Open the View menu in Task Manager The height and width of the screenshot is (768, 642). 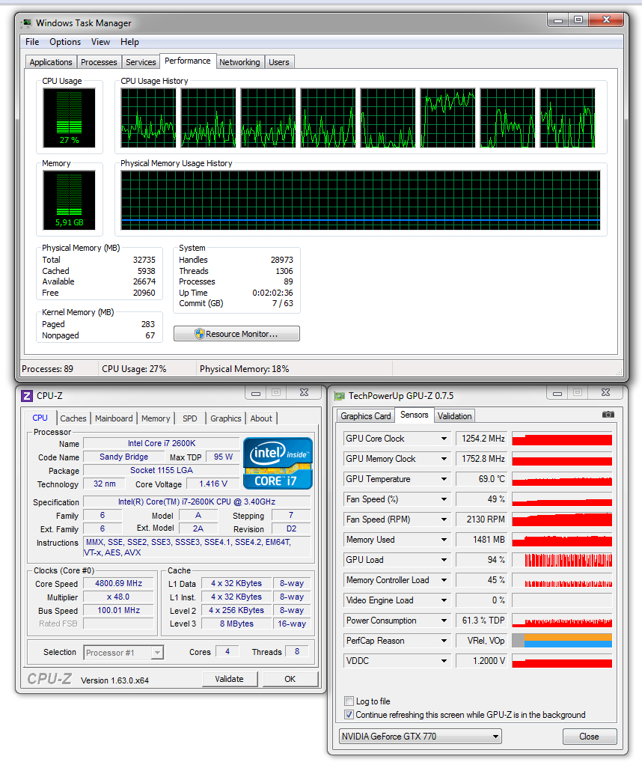(100, 42)
